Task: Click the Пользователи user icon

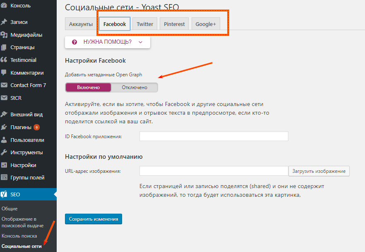Action: pos(4,140)
